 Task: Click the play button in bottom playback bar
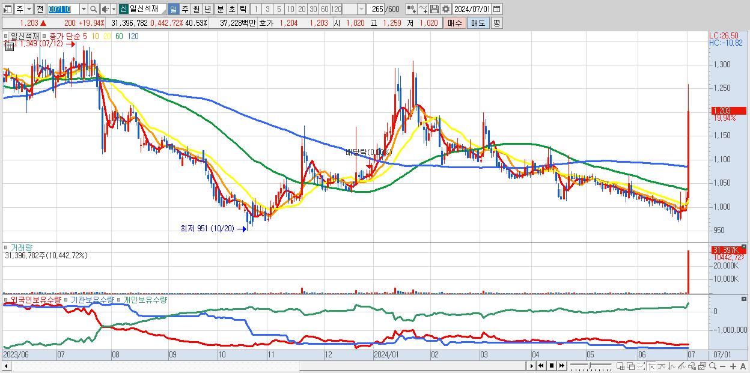pyautogui.click(x=532, y=366)
